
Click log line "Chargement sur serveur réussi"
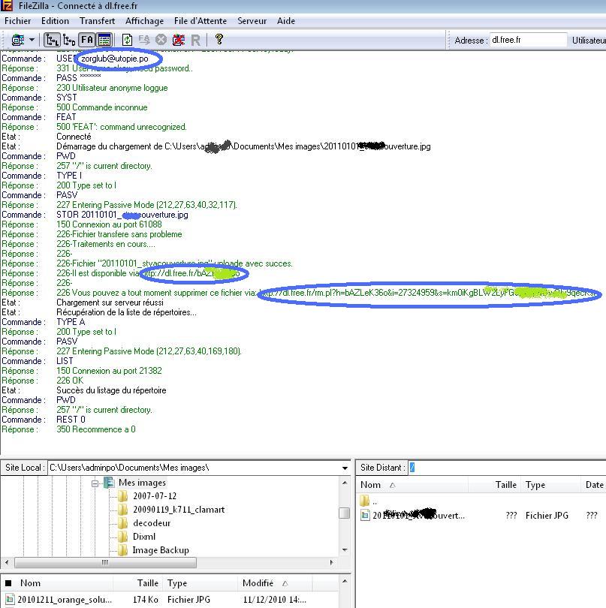click(110, 302)
